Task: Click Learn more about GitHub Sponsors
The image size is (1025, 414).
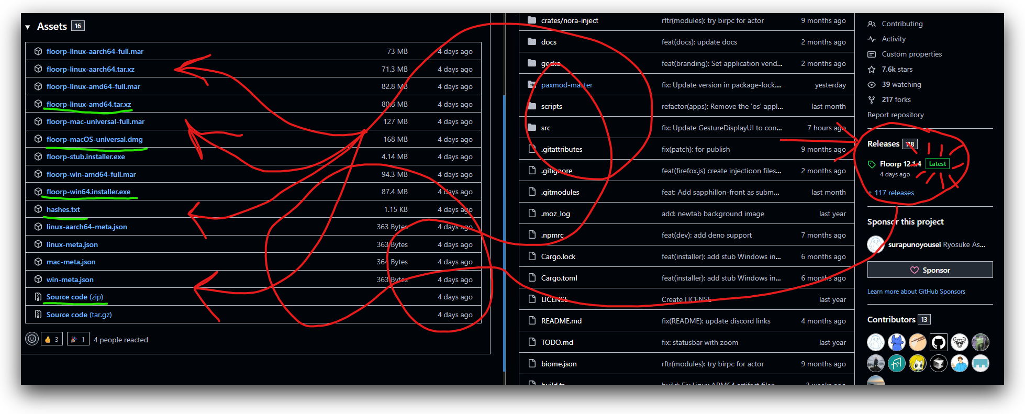Action: pyautogui.click(x=916, y=292)
